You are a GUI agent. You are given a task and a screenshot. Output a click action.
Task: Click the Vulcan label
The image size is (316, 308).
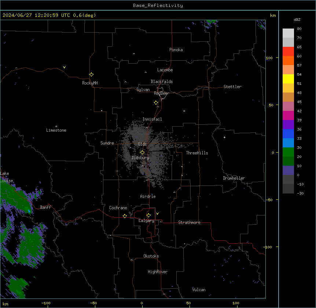click(199, 290)
